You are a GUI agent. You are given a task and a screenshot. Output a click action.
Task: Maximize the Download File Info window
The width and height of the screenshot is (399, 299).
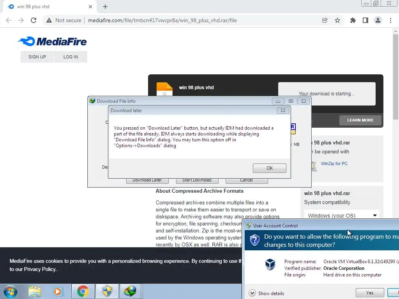tap(291, 101)
